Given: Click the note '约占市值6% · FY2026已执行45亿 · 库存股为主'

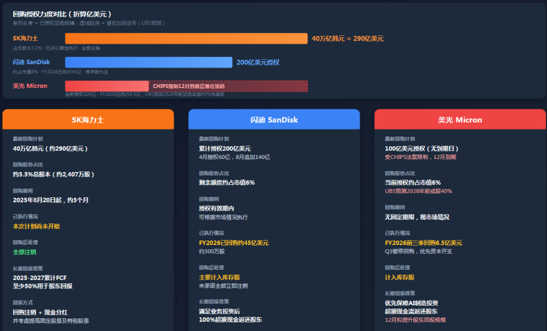Looking at the screenshot, I should coord(60,72).
